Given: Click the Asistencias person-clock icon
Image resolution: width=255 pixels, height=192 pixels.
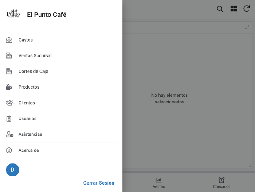Looking at the screenshot, I should point(9,134).
